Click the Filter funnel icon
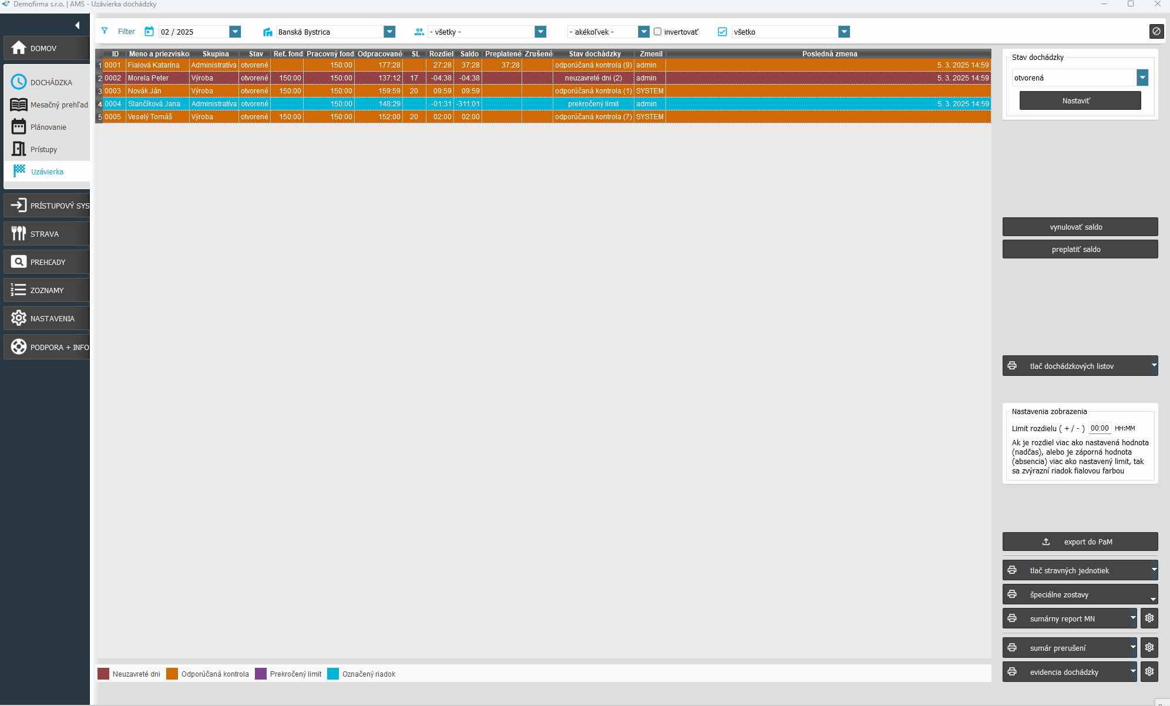Screen dimensions: 1170x706 tap(105, 31)
